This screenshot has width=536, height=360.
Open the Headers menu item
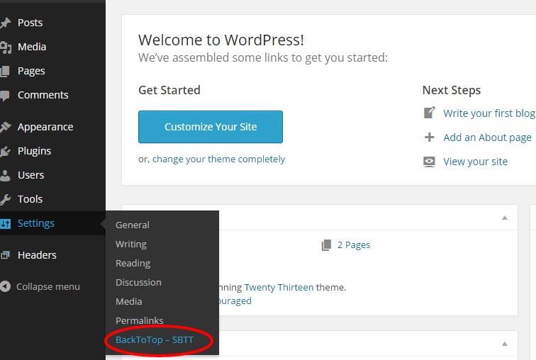(x=37, y=255)
